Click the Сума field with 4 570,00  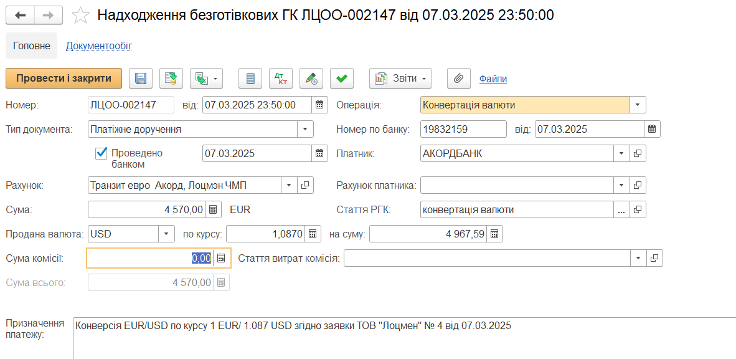[146, 209]
